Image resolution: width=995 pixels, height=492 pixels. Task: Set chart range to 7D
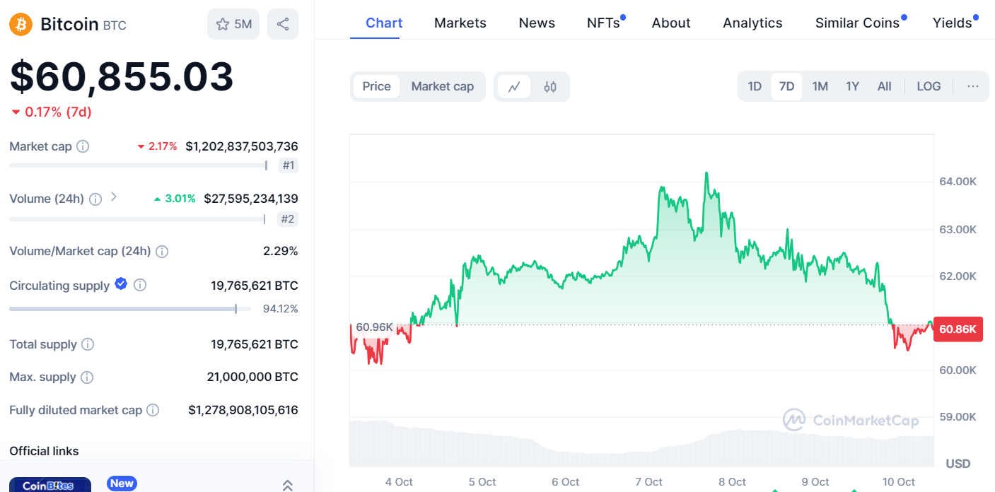click(786, 86)
